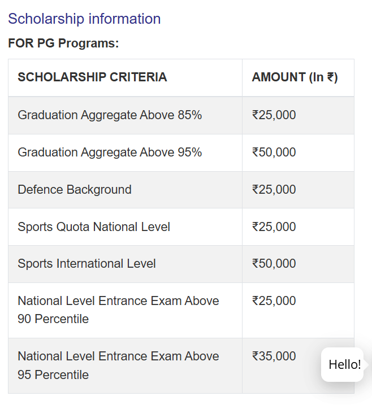Click the Scholarship information heading
This screenshot has height=405, width=372.
coord(84,19)
